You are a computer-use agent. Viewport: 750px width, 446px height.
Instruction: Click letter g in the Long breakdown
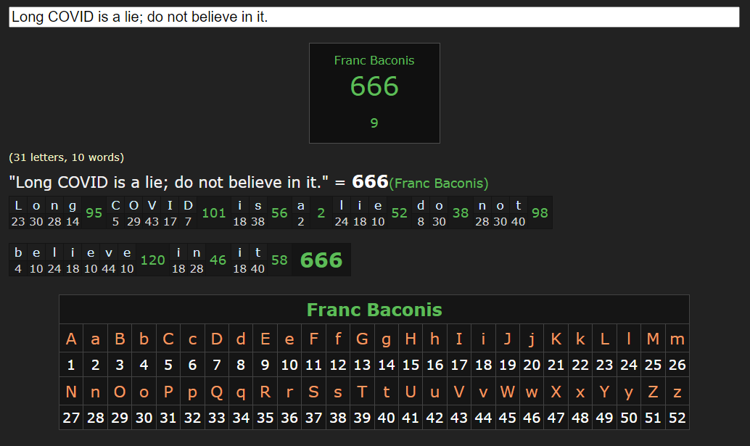point(73,205)
